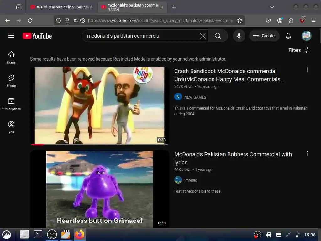Clear the search query with the X
Viewport: 321px width, 241px height.
tap(203, 36)
